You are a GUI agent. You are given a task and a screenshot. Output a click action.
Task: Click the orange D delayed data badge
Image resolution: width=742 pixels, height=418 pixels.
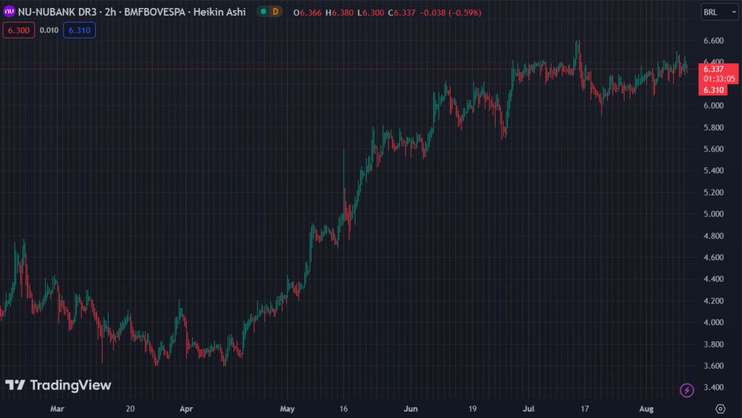coord(275,12)
